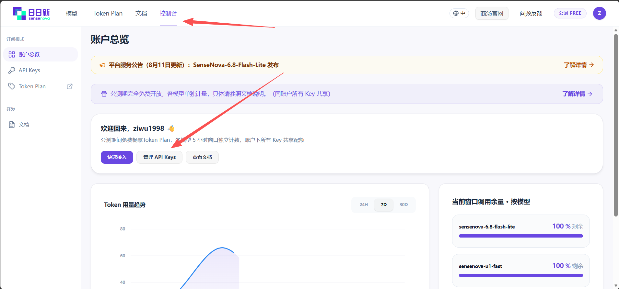Click the 欢迎回来，ziwu1998 greeting text
619x289 pixels.
[x=133, y=128]
